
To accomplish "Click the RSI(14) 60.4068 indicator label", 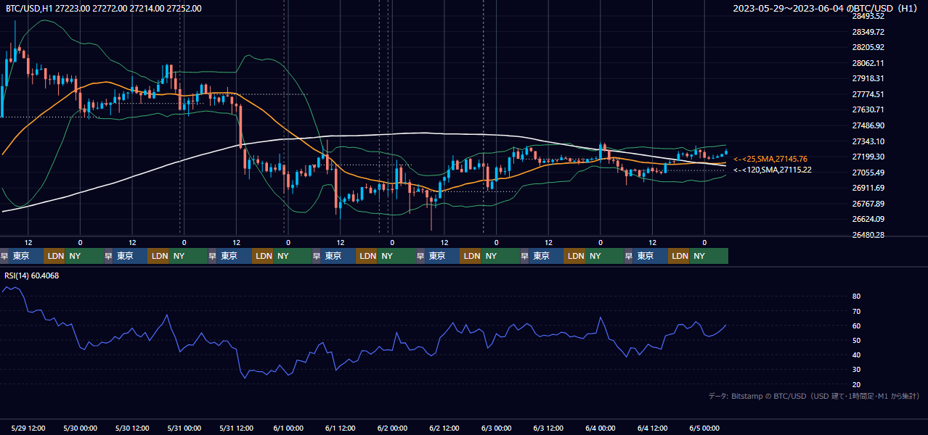I will tap(32, 275).
